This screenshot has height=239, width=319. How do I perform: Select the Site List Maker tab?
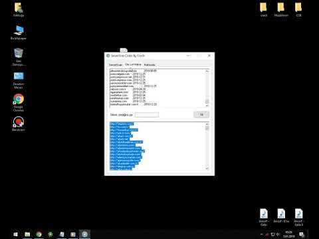coord(133,64)
